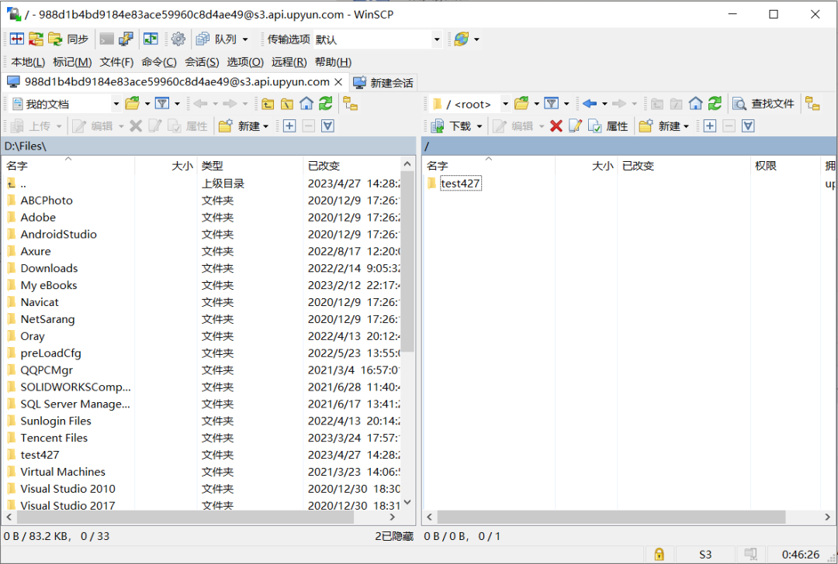The width and height of the screenshot is (838, 564).
Task: Refresh the remote panel file list
Action: [x=715, y=104]
